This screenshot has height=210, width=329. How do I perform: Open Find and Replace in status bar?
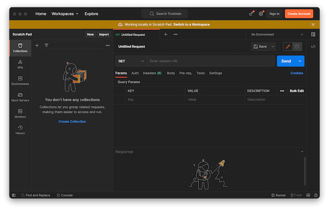tap(35, 195)
